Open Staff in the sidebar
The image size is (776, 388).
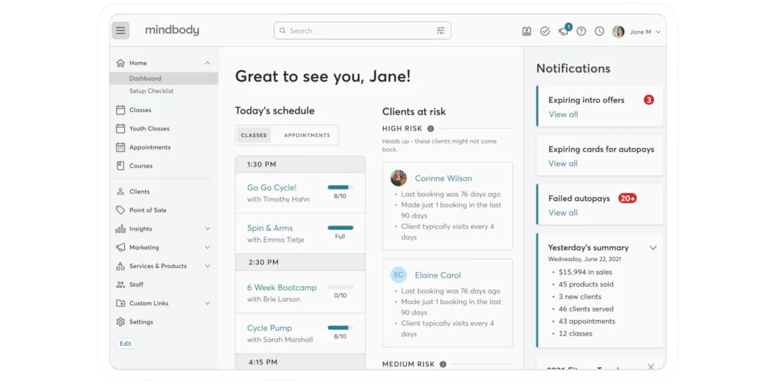136,284
